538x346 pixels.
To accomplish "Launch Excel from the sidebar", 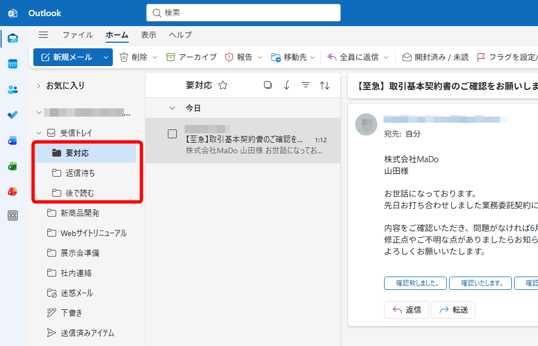I will [x=13, y=166].
